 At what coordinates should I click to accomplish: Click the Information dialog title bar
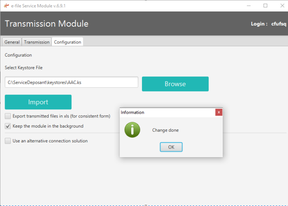[165, 112]
